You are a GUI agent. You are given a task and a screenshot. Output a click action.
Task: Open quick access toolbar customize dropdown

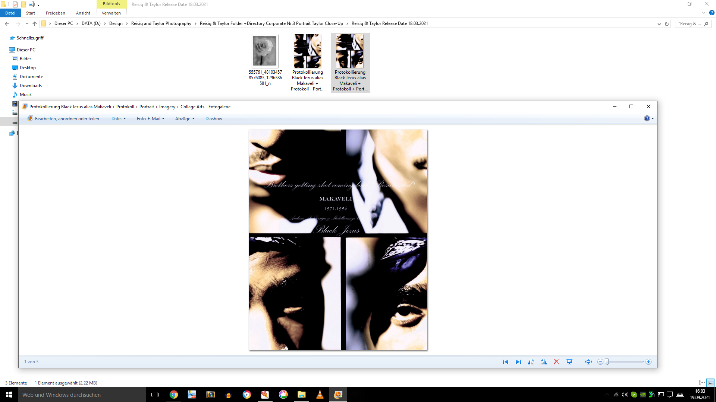click(x=38, y=4)
